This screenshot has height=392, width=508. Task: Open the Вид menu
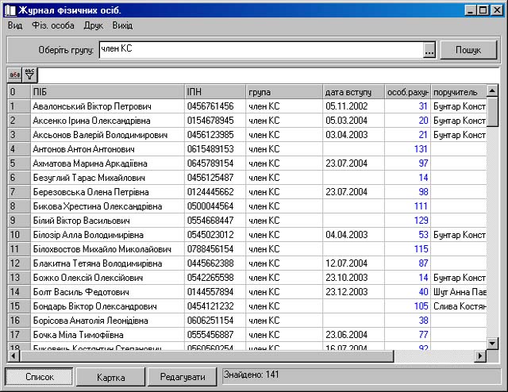pyautogui.click(x=15, y=25)
